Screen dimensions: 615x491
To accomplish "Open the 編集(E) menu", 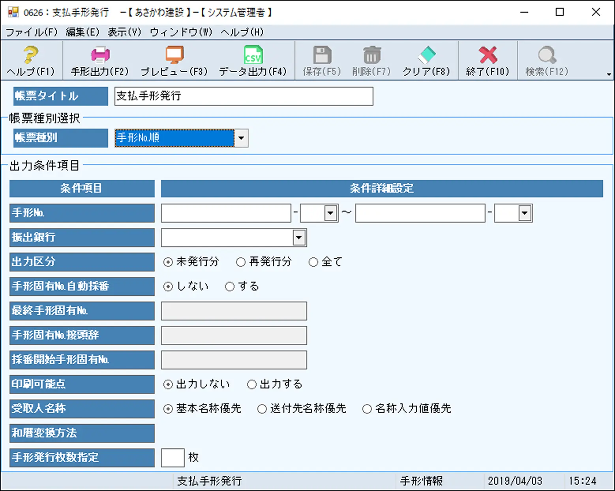I will [82, 32].
